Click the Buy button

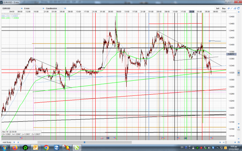(224, 8)
